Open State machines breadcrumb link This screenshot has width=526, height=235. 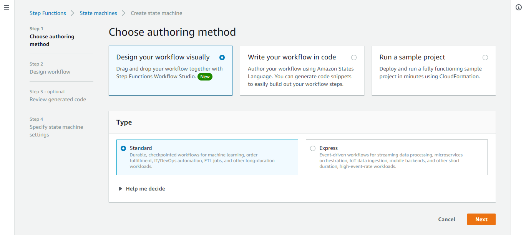98,13
